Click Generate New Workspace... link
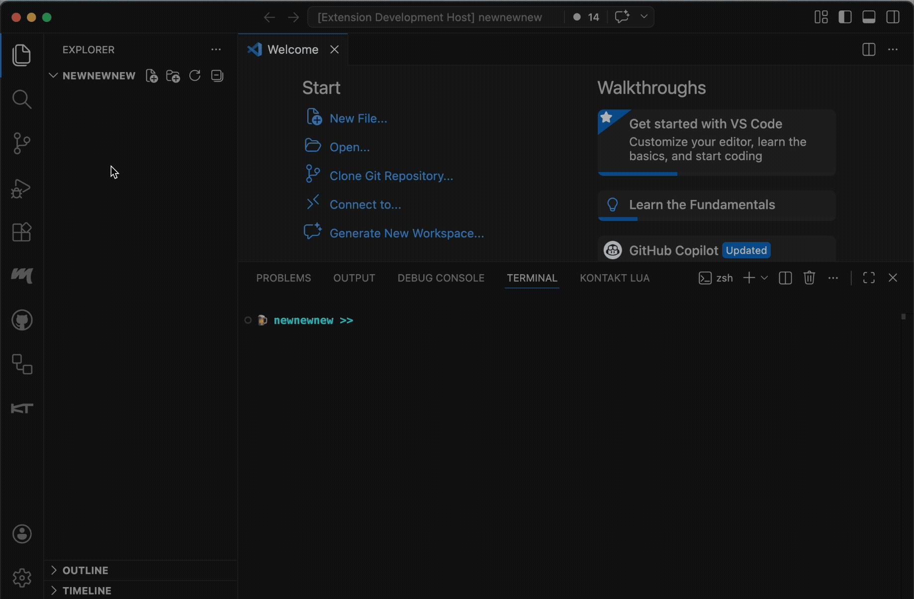 click(x=407, y=233)
